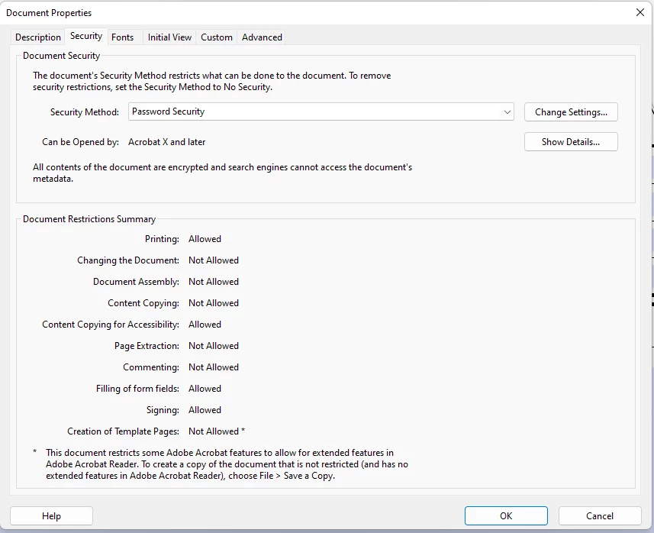
Task: Click the encrypted contents metadata notice
Action: click(x=222, y=173)
